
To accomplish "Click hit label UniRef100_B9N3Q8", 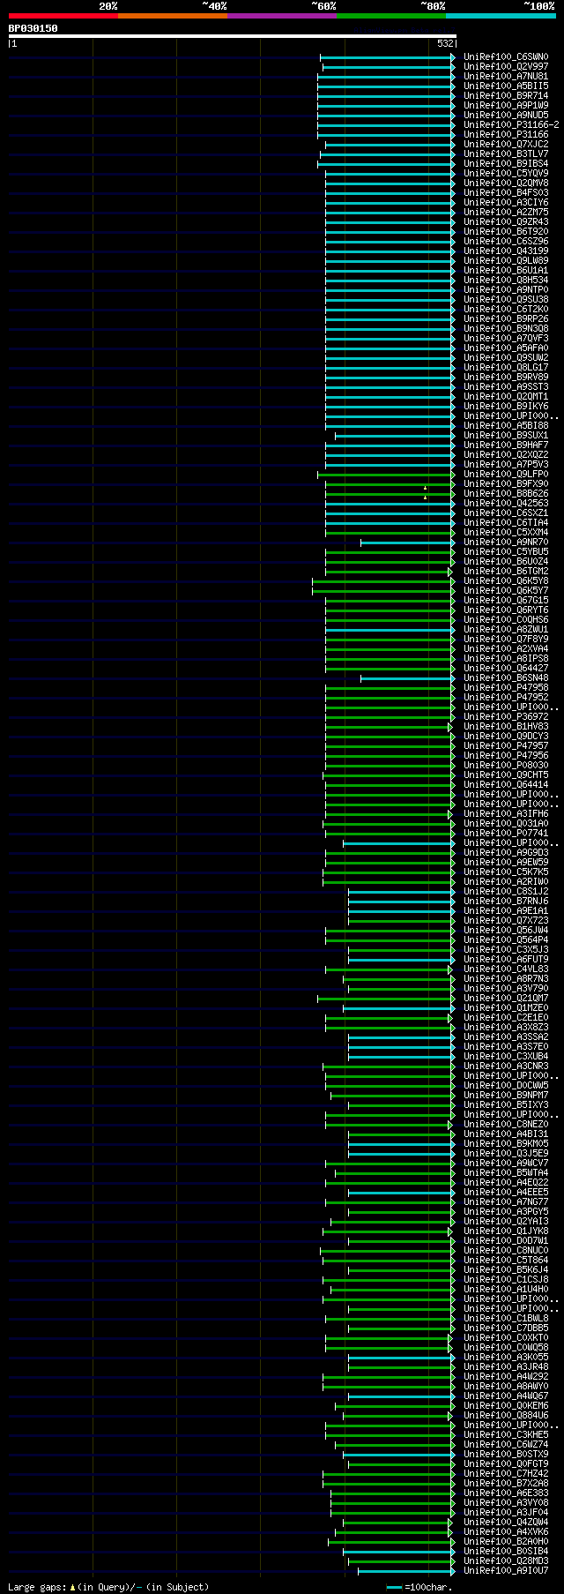I will (506, 329).
